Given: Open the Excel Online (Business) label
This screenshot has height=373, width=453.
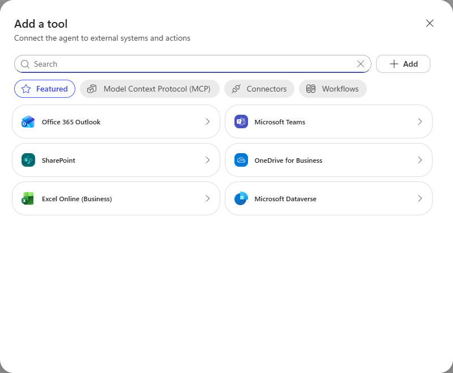Looking at the screenshot, I should pyautogui.click(x=77, y=198).
